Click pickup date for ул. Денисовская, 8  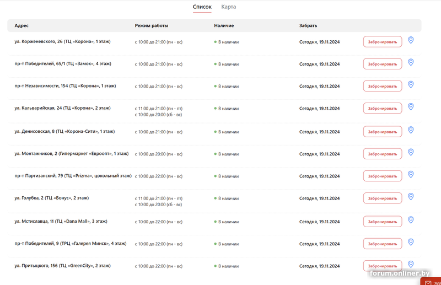click(x=320, y=132)
